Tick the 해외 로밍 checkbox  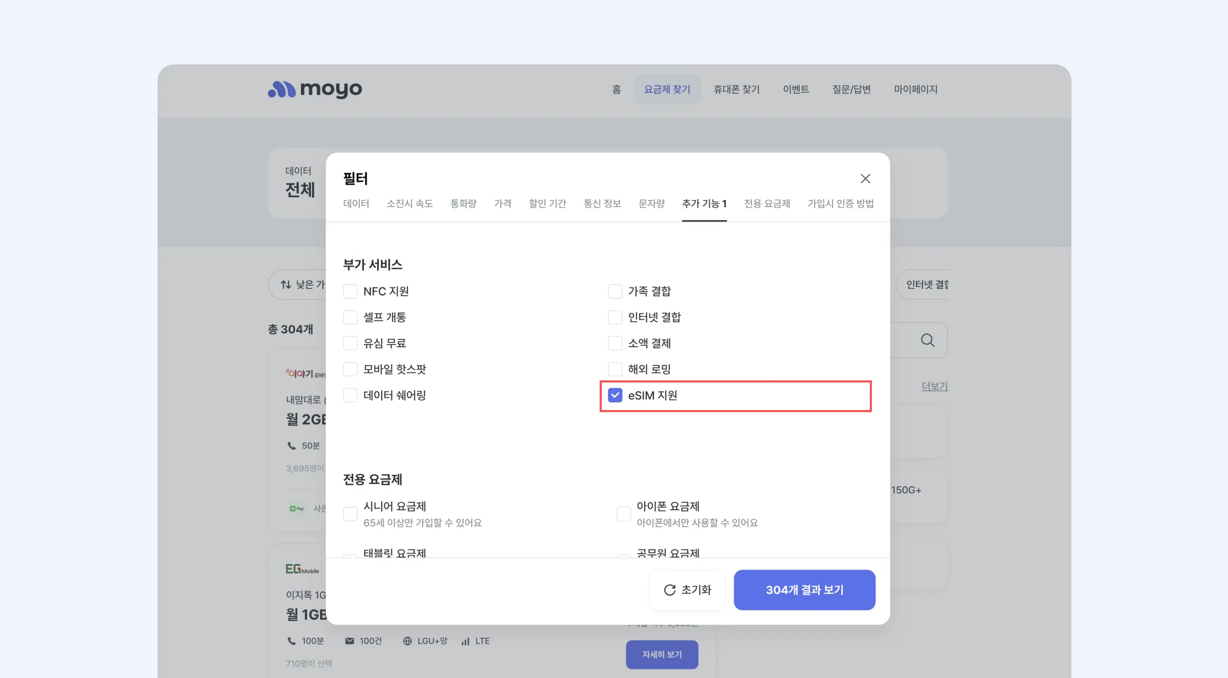(615, 369)
